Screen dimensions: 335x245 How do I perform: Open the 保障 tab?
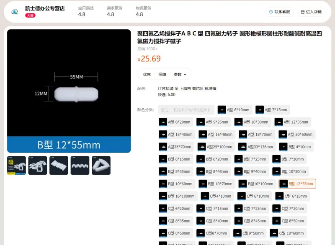162,74
